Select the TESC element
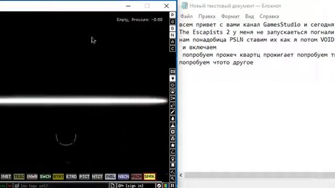 (19, 177)
